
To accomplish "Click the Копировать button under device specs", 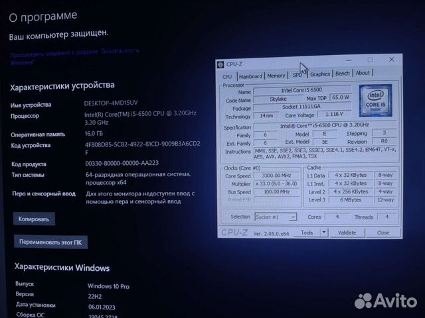I will [34, 219].
